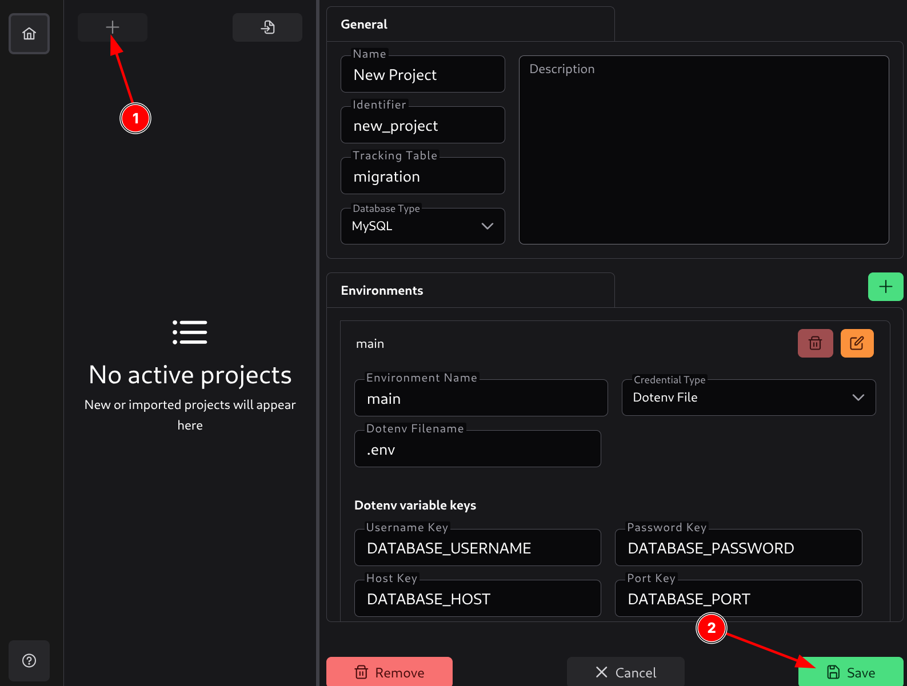Select the Environments tab header

(x=470, y=290)
